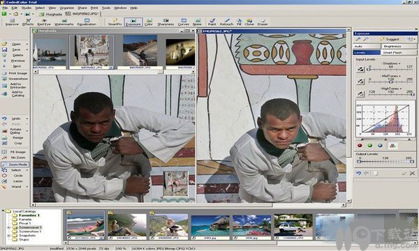Select the Red Eye correction tool
The width and height of the screenshot is (419, 251).
[44, 22]
